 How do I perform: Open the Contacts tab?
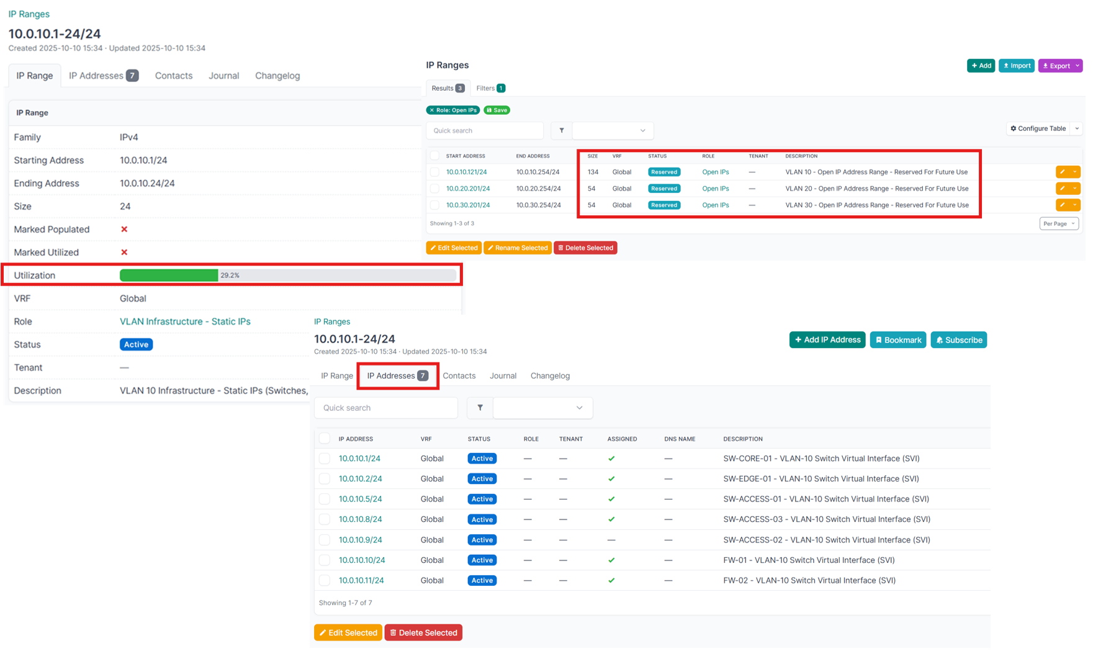click(459, 375)
